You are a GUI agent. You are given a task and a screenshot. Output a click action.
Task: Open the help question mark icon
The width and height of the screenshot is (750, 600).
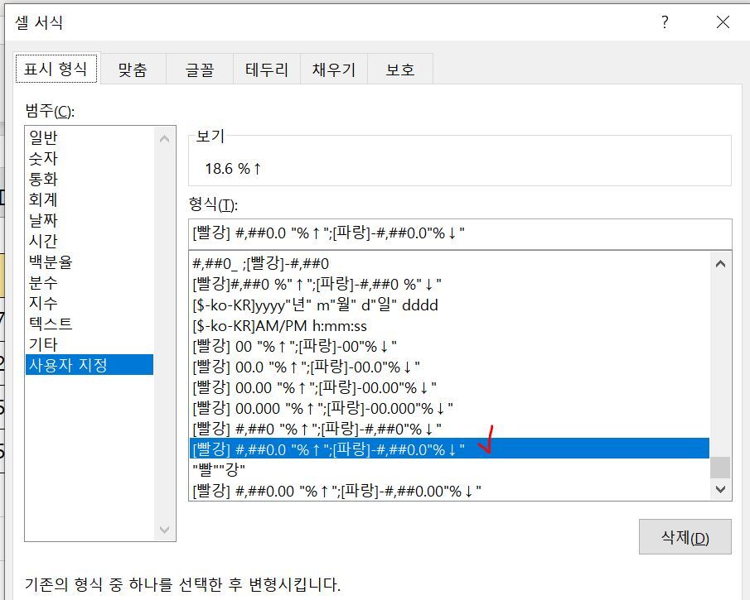(665, 22)
